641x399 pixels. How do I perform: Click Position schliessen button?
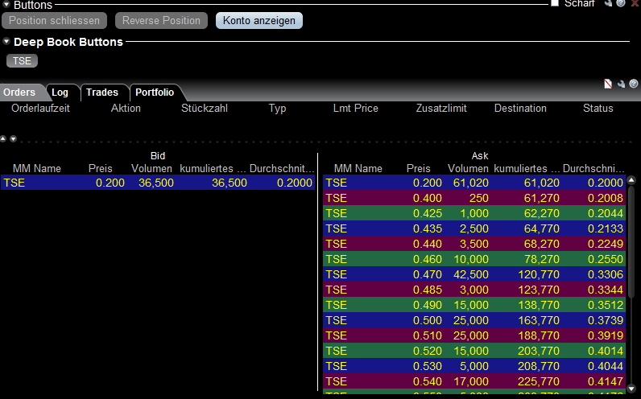tap(55, 20)
